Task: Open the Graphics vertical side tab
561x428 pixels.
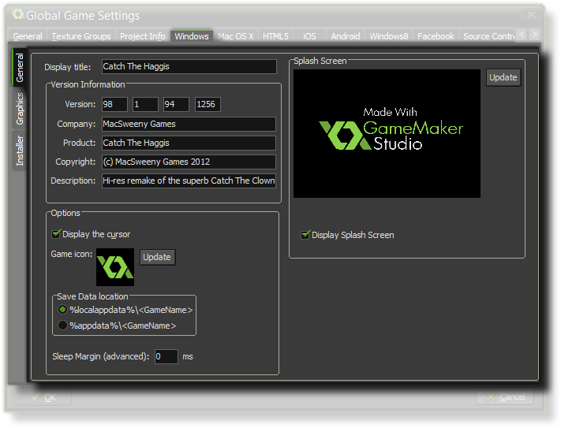Action: [x=21, y=109]
